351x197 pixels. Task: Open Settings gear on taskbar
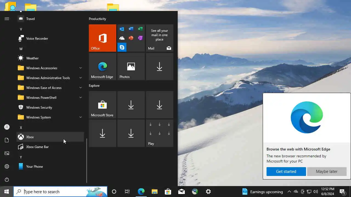click(x=208, y=192)
